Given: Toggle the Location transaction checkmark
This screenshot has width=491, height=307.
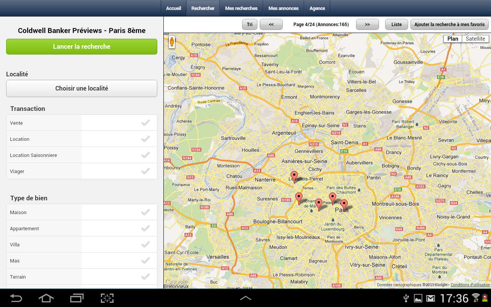Looking at the screenshot, I should [145, 139].
